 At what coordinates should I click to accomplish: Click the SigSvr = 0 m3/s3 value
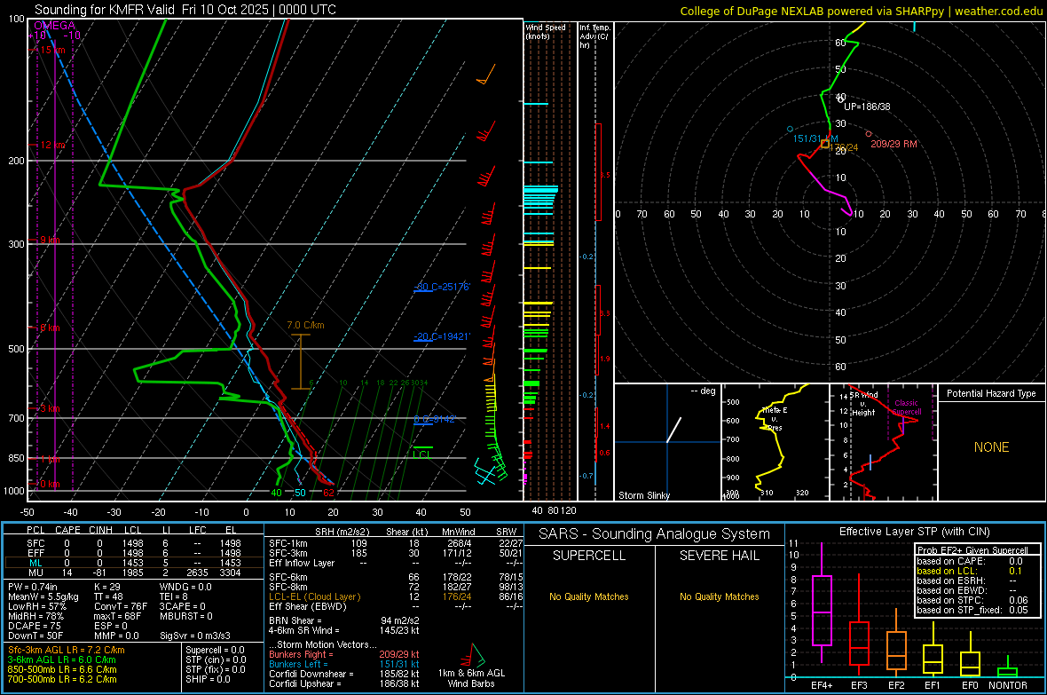coord(195,636)
